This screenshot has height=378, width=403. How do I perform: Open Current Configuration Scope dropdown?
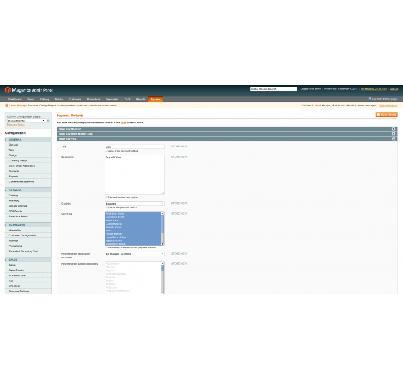click(x=26, y=121)
